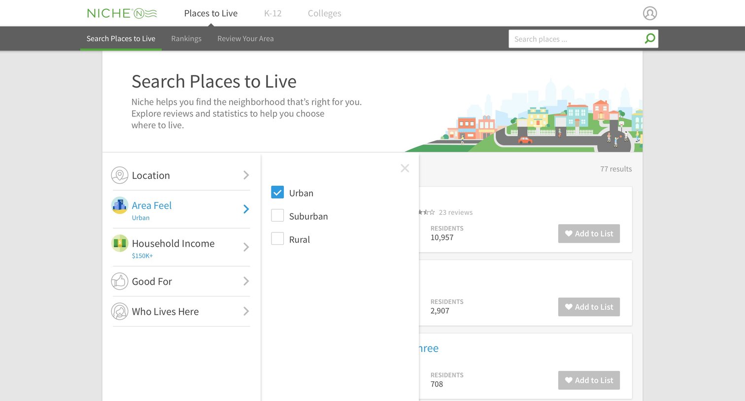The width and height of the screenshot is (745, 401).
Task: Click the Rural label text
Action: pos(300,239)
